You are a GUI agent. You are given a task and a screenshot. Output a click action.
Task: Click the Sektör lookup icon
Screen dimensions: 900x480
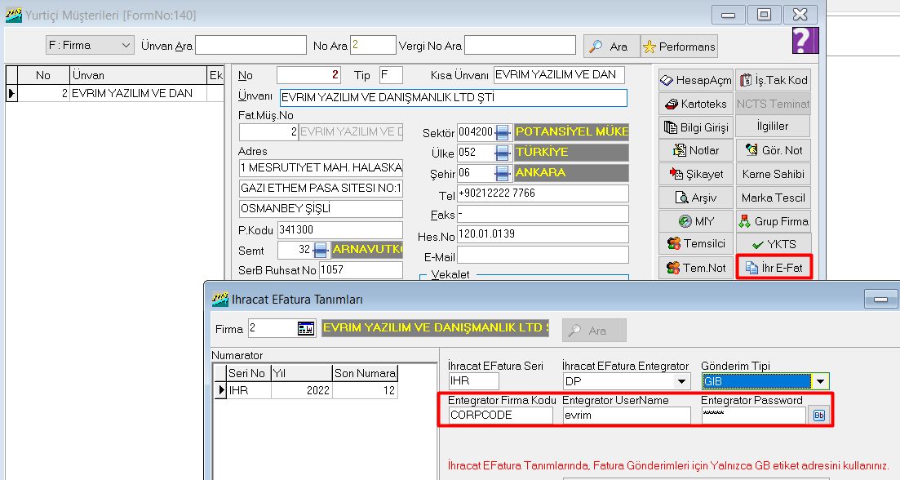click(503, 132)
